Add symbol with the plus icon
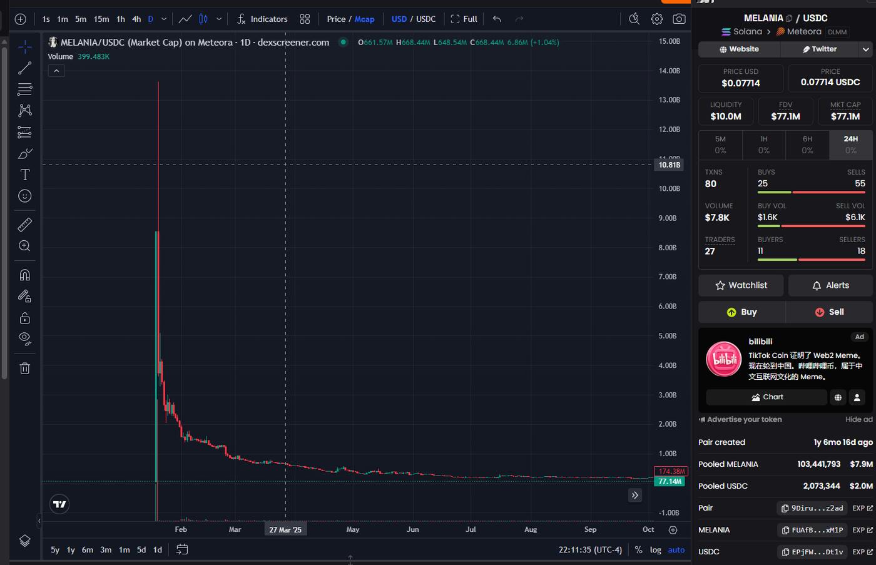The width and height of the screenshot is (876, 565). [20, 19]
